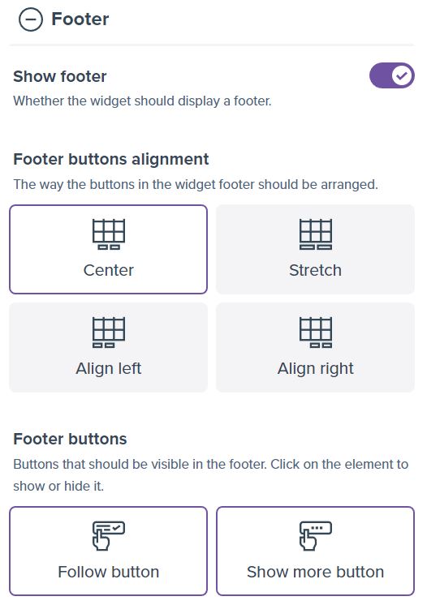Select the Center alignment grid icon

109,234
